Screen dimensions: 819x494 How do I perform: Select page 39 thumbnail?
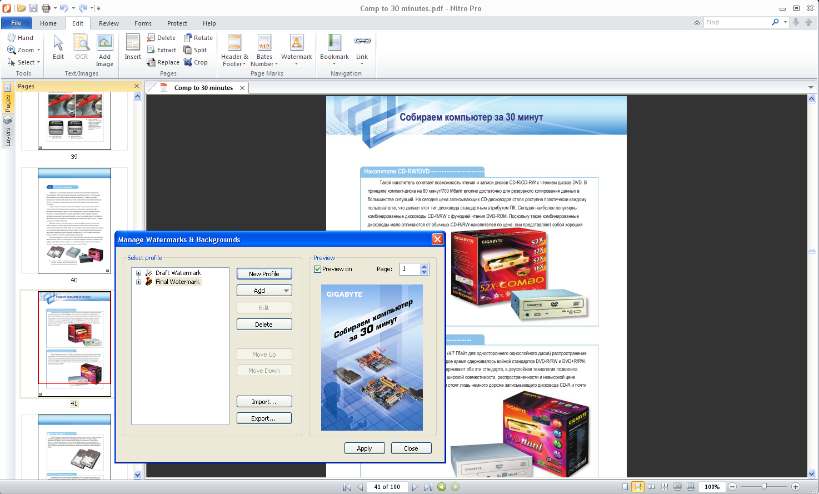[x=74, y=121]
